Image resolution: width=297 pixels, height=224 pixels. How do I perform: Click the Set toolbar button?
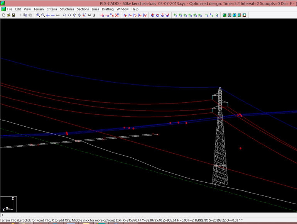[89, 15]
